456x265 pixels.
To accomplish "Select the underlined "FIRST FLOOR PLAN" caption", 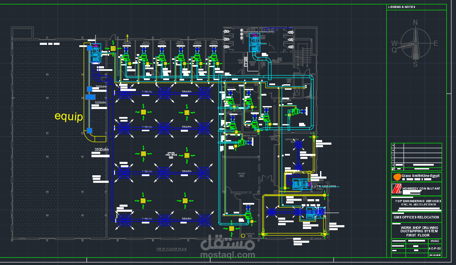I will [172, 249].
